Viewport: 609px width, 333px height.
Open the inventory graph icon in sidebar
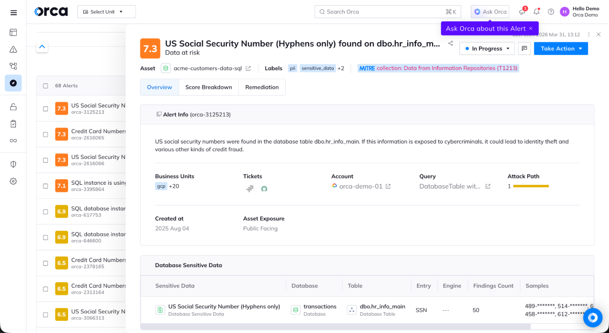point(13,66)
